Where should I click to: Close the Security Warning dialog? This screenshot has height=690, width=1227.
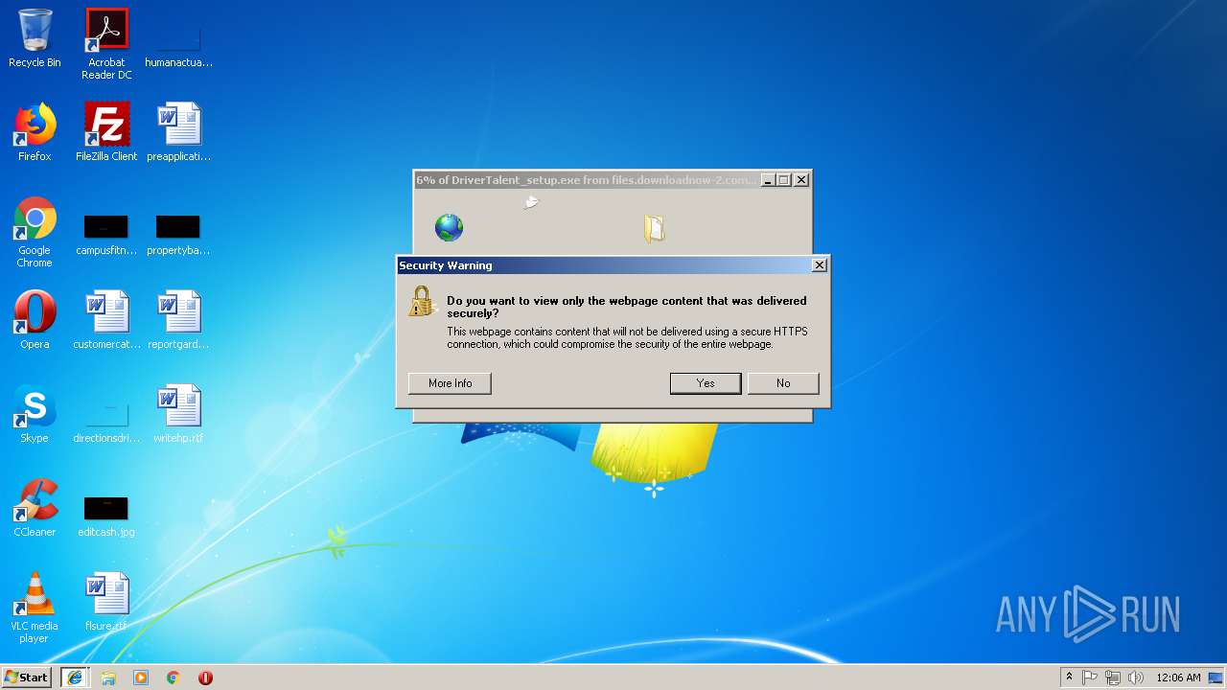(x=819, y=265)
